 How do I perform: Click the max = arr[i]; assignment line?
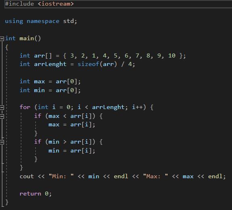pos(72,125)
